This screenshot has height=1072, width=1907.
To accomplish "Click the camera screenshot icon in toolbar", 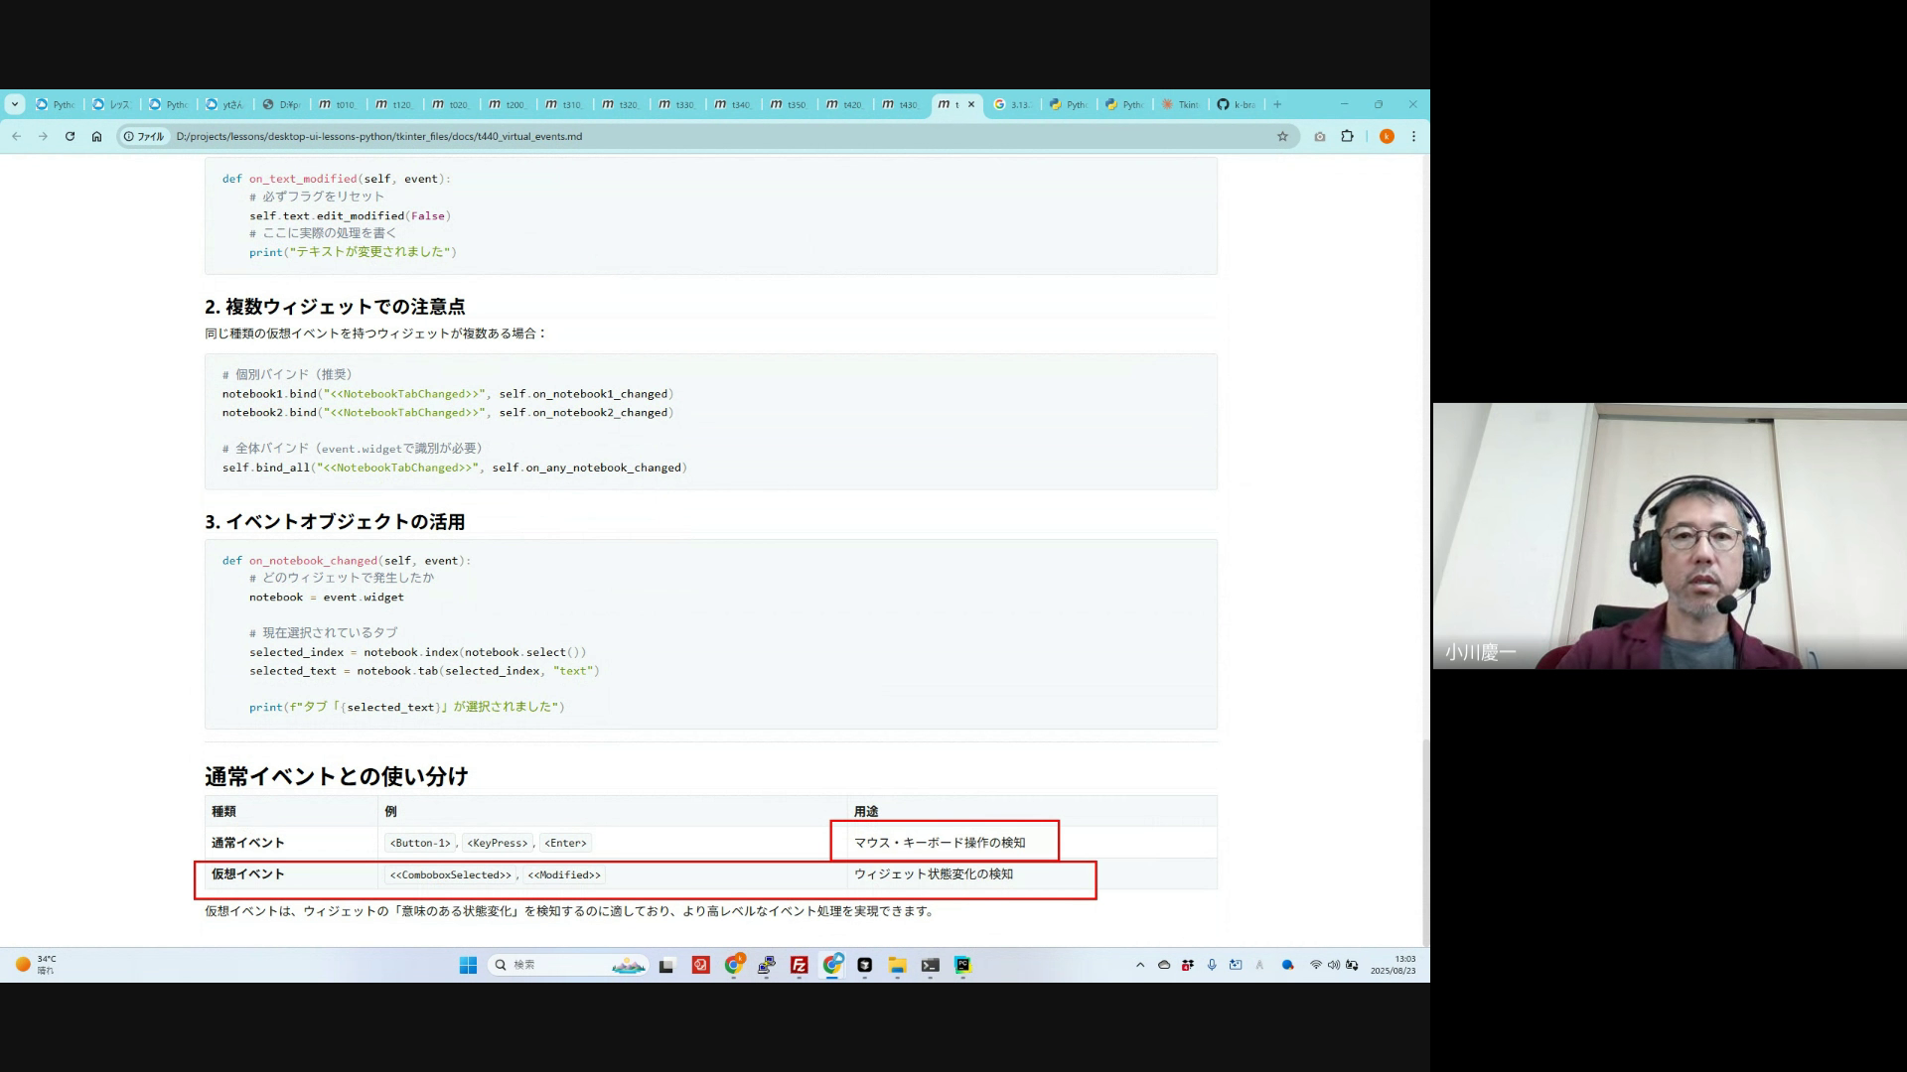I will pos(1319,136).
